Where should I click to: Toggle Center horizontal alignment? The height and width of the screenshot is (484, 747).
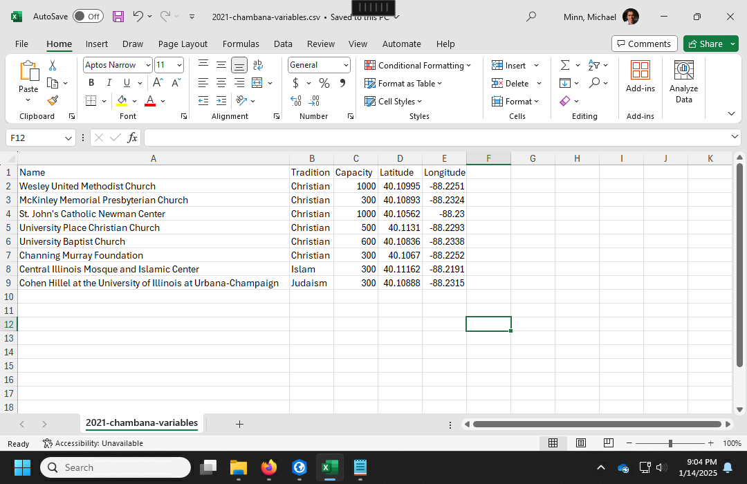(221, 83)
